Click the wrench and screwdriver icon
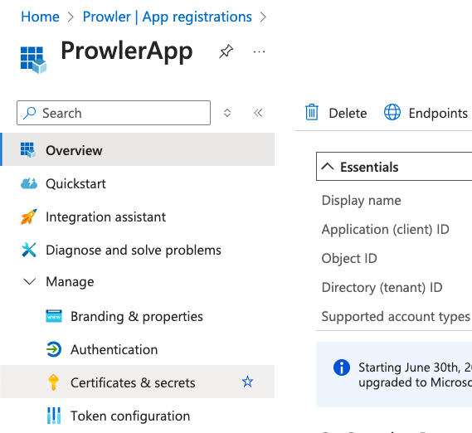This screenshot has height=433, width=472. (x=29, y=250)
